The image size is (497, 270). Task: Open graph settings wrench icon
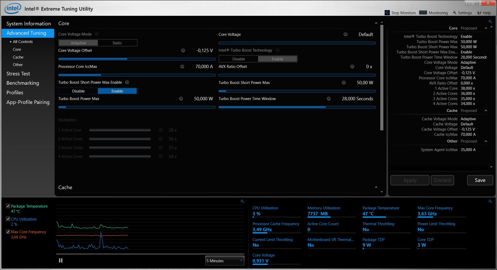coord(242,201)
